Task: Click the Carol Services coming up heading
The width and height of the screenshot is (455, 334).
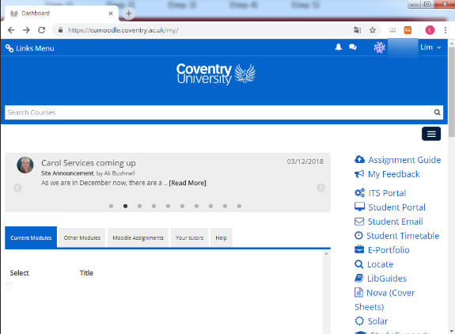Action: (x=89, y=163)
